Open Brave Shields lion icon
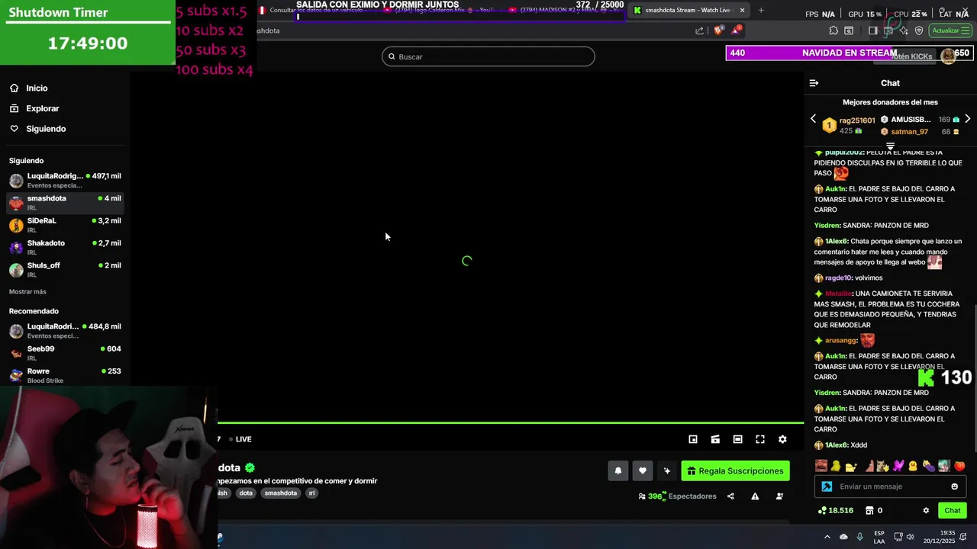This screenshot has height=549, width=977. [x=718, y=30]
